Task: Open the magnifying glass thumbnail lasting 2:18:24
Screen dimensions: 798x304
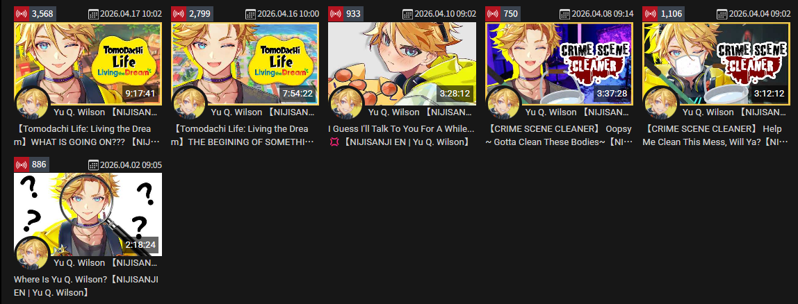Action: [x=88, y=214]
